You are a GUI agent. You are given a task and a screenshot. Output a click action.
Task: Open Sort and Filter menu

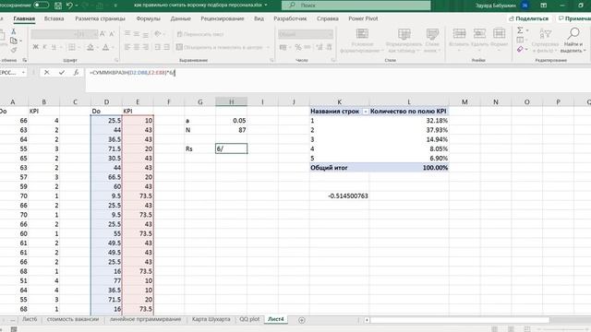(x=545, y=41)
